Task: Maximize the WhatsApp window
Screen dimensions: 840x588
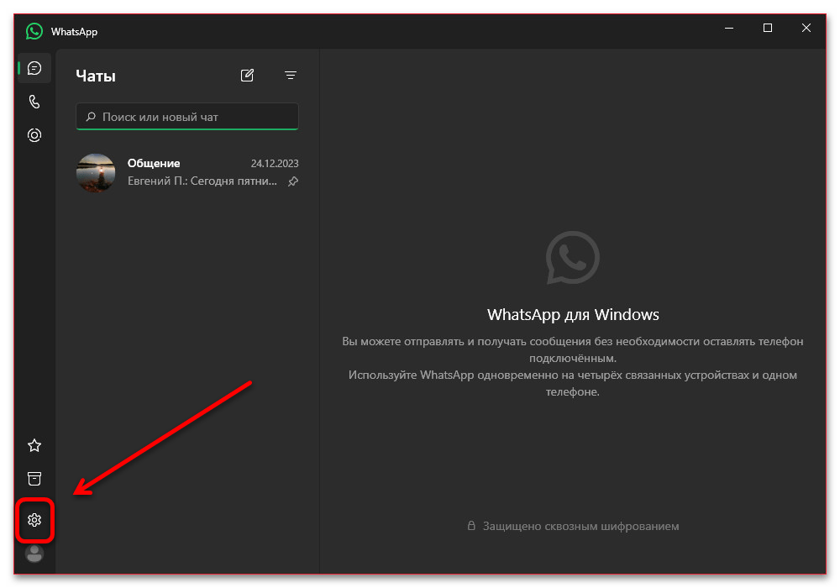Action: coord(768,28)
